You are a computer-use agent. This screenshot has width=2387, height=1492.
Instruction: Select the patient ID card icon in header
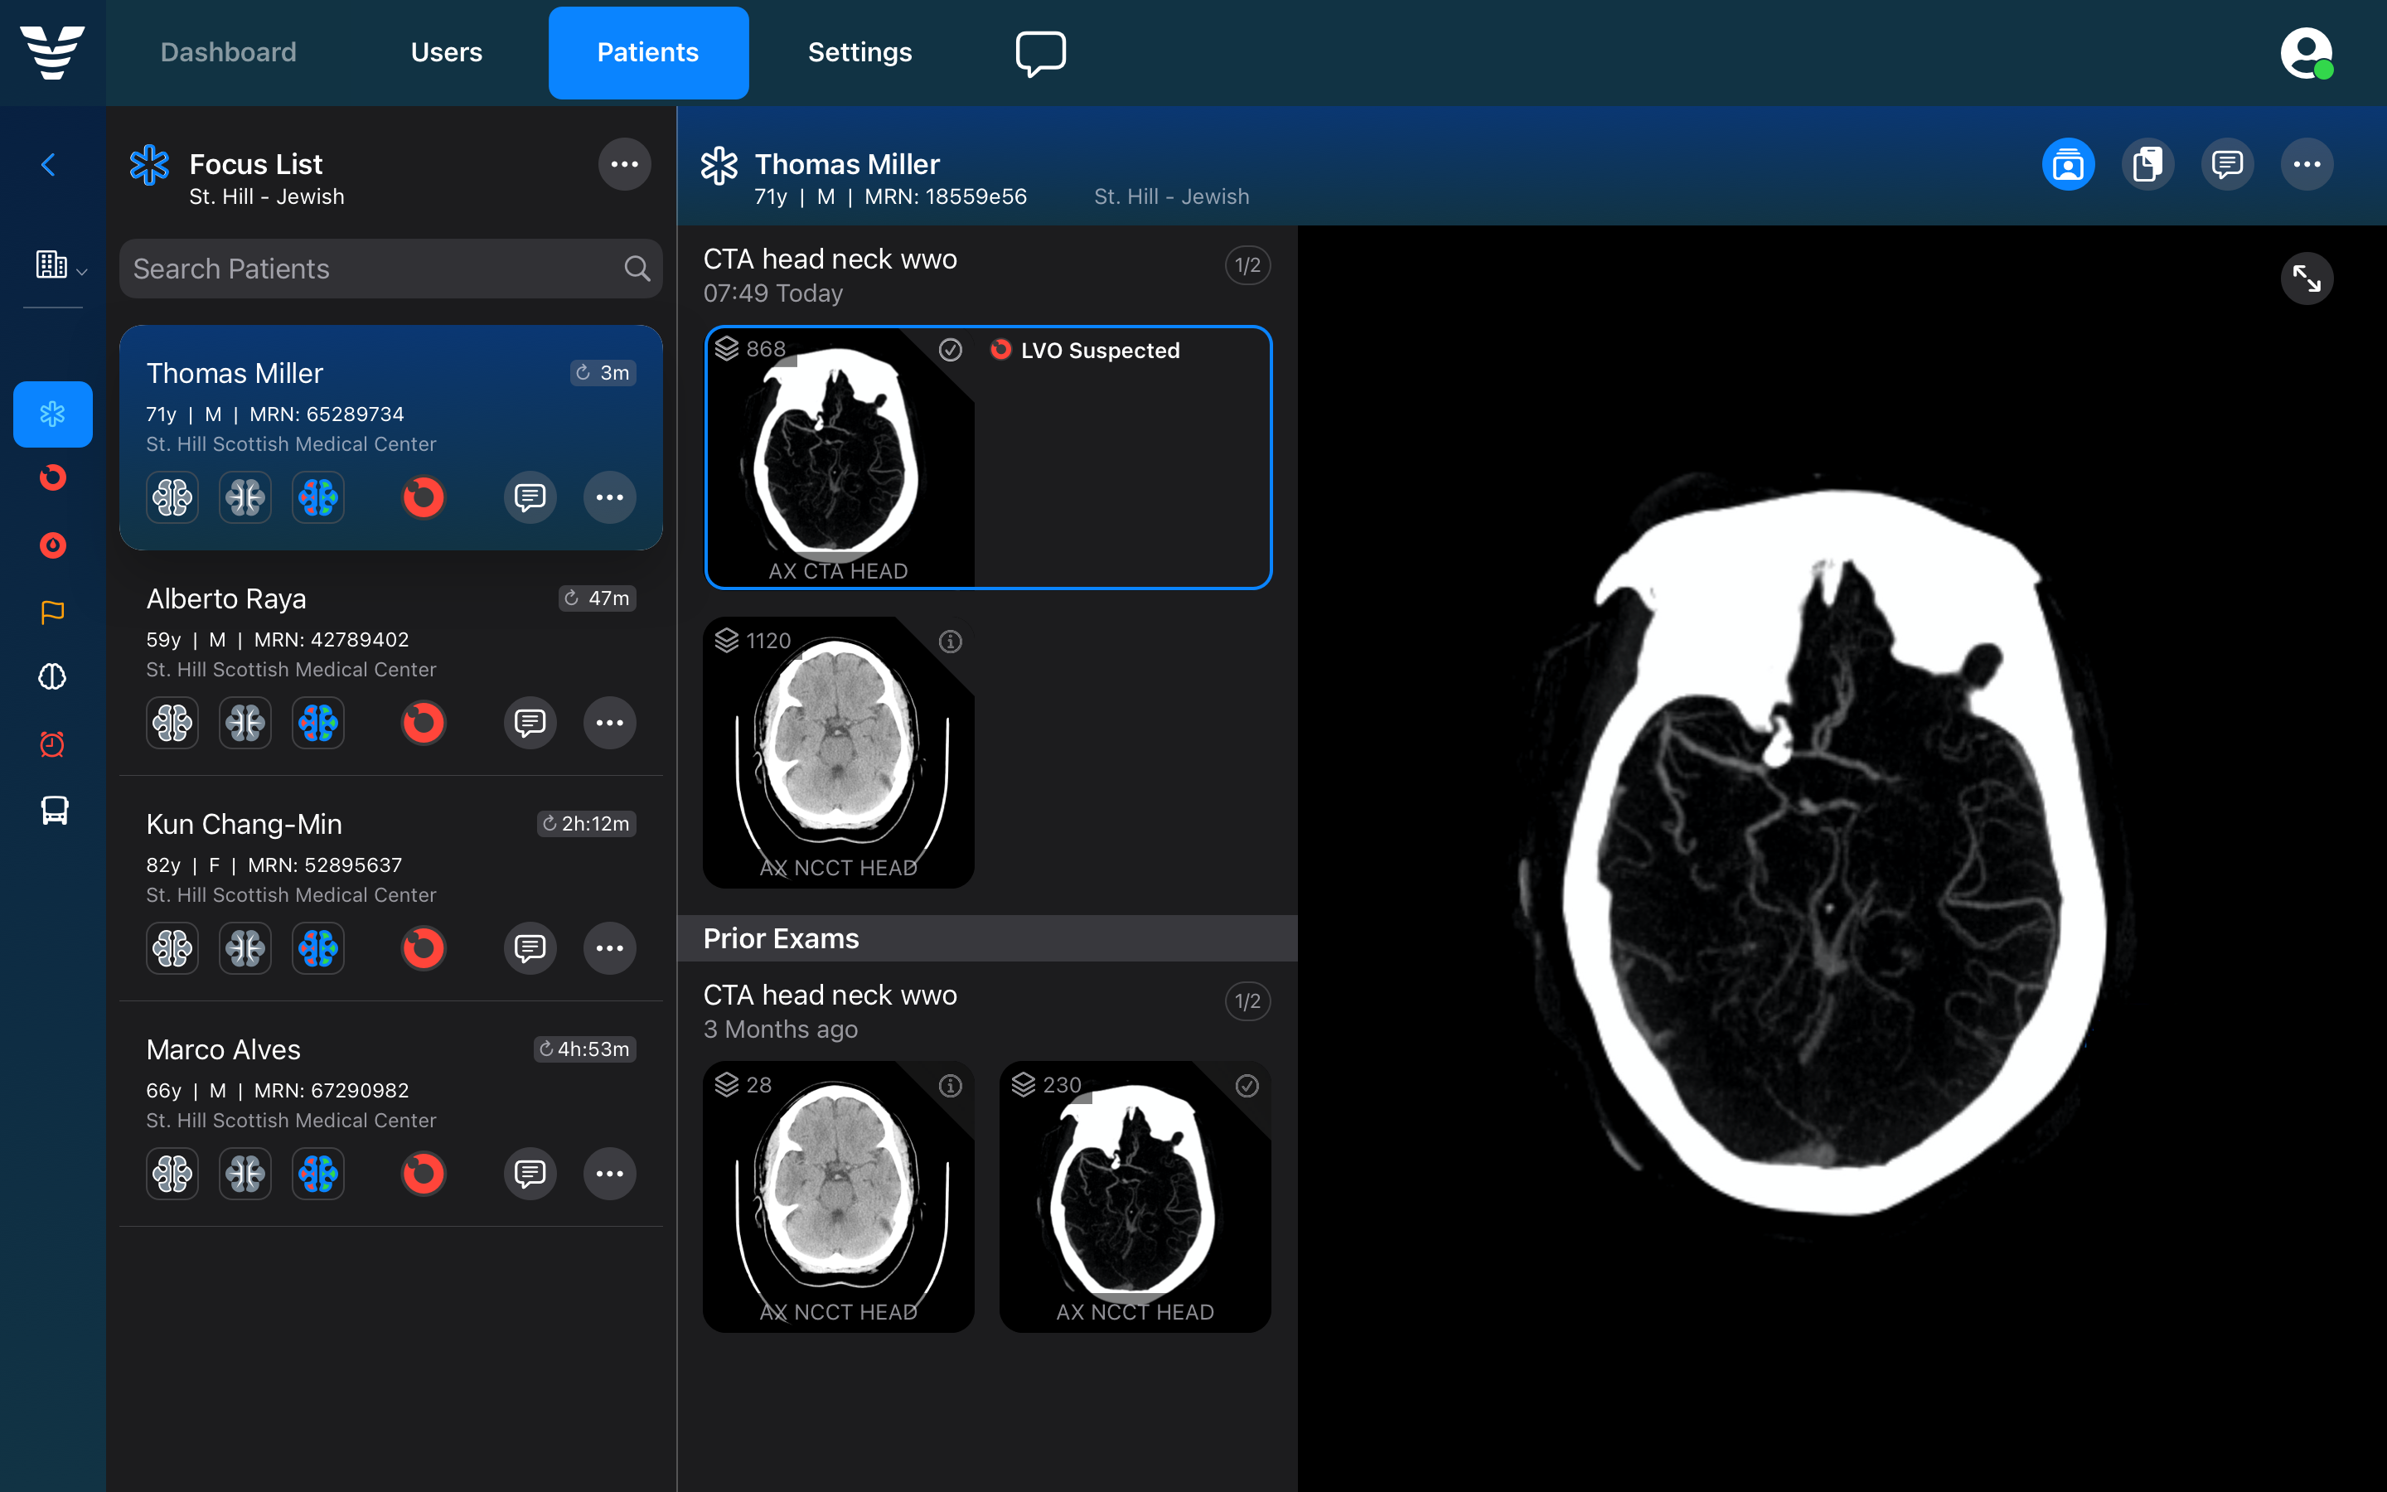pyautogui.click(x=2067, y=164)
